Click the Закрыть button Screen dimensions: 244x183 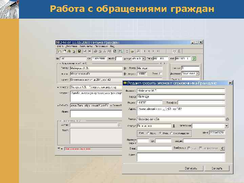tap(217, 168)
